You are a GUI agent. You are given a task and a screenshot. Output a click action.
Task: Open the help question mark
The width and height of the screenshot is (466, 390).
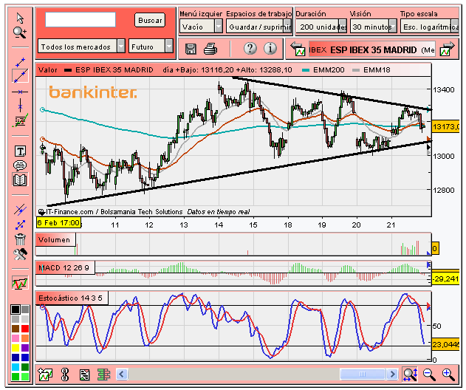pyautogui.click(x=250, y=48)
